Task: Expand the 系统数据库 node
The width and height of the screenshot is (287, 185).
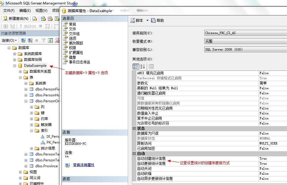Action: click(x=15, y=54)
